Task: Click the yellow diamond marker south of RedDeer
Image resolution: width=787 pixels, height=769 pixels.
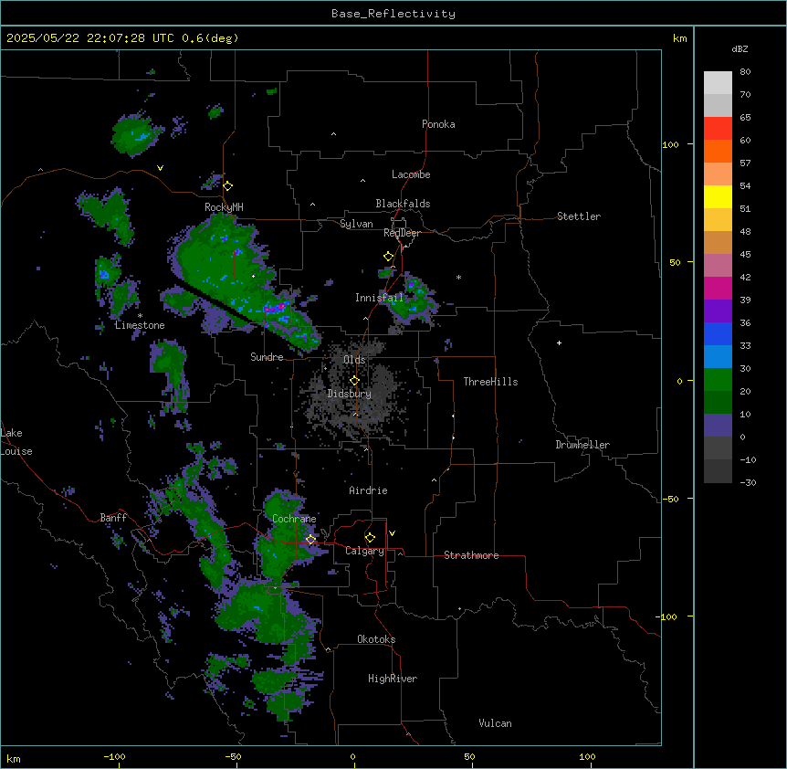Action: [389, 257]
